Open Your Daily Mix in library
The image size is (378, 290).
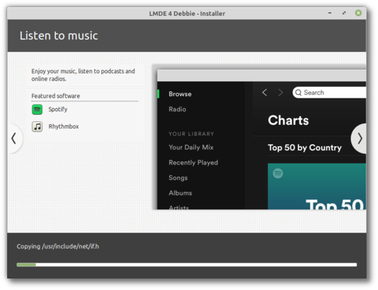[x=191, y=147]
